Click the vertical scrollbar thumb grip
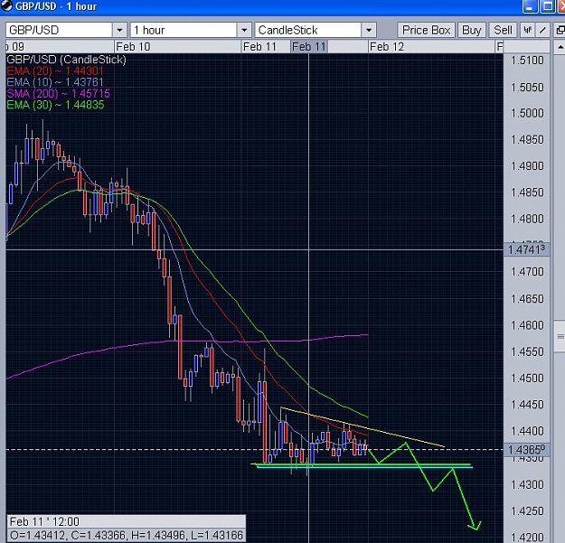This screenshot has width=565, height=543. pos(560,336)
